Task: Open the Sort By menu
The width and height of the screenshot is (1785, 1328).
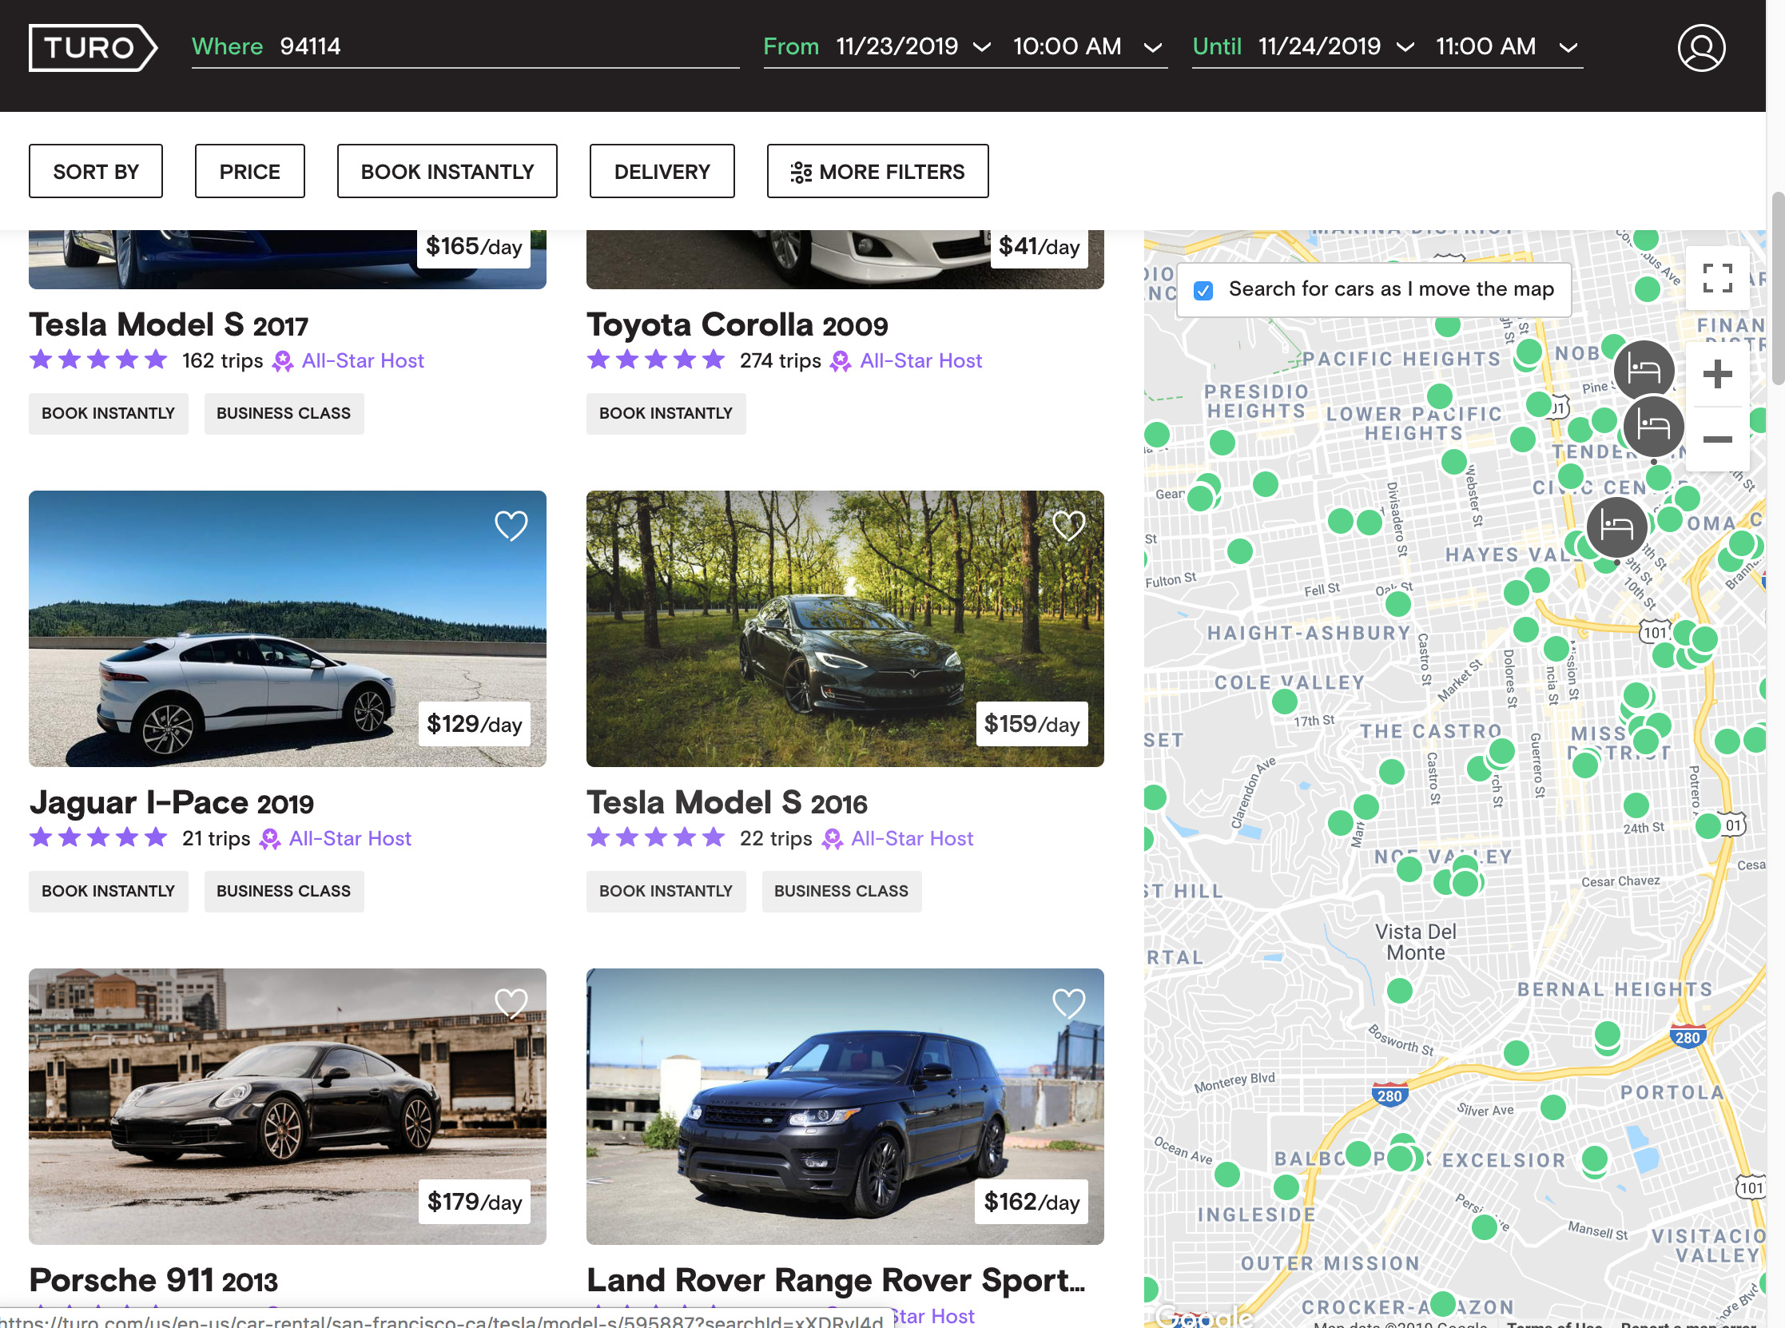Action: (96, 171)
